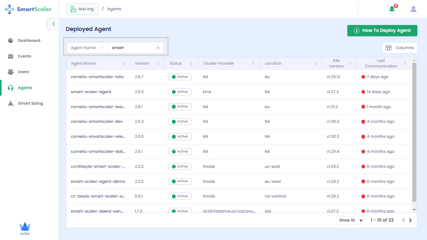Sort by Status column arrows

[x=191, y=63]
